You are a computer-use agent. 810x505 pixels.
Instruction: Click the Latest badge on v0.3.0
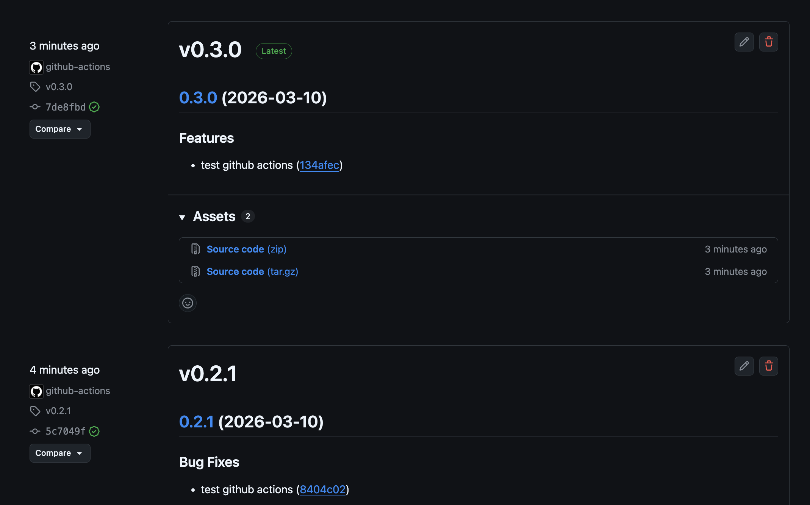pyautogui.click(x=274, y=51)
